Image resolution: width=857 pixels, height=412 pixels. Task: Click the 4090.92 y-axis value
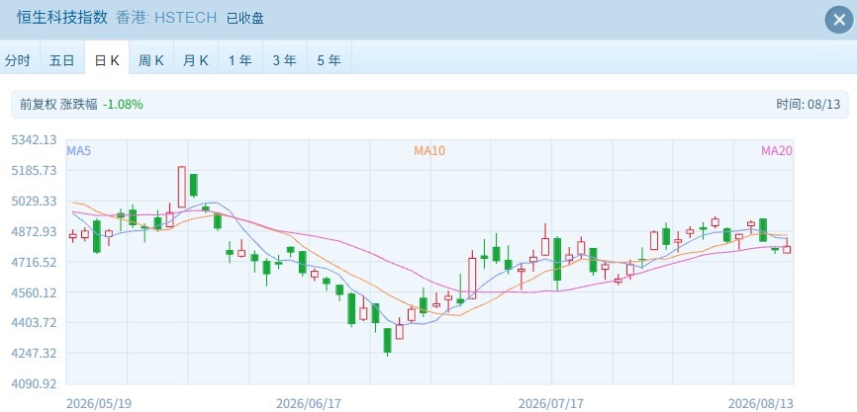[34, 383]
